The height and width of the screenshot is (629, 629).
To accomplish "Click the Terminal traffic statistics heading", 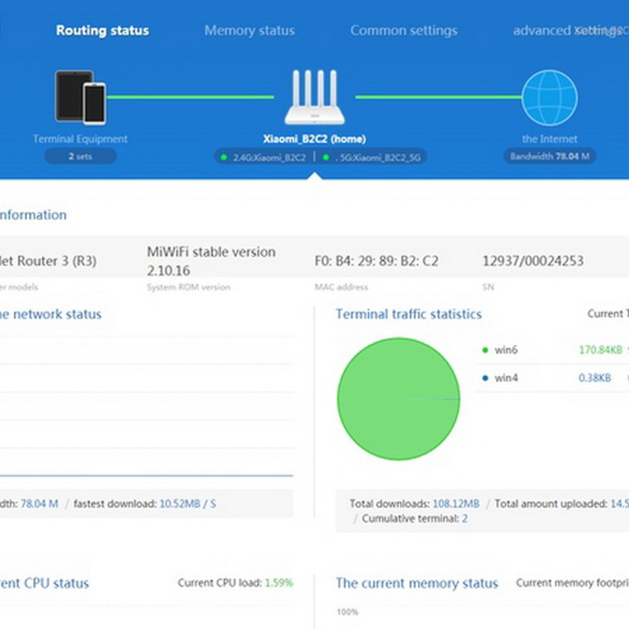I will pyautogui.click(x=409, y=314).
